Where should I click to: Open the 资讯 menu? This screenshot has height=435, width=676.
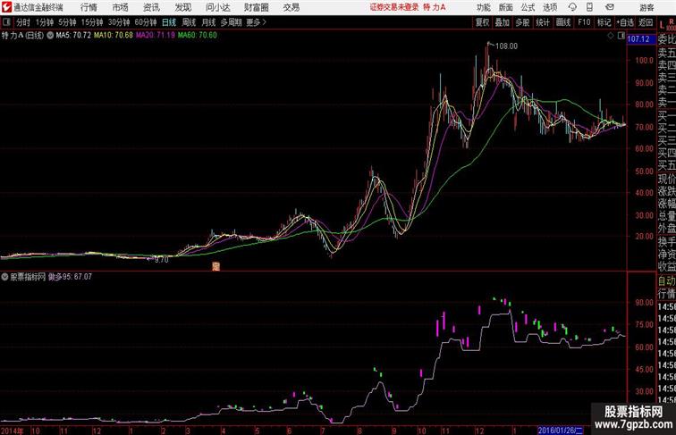click(x=151, y=7)
